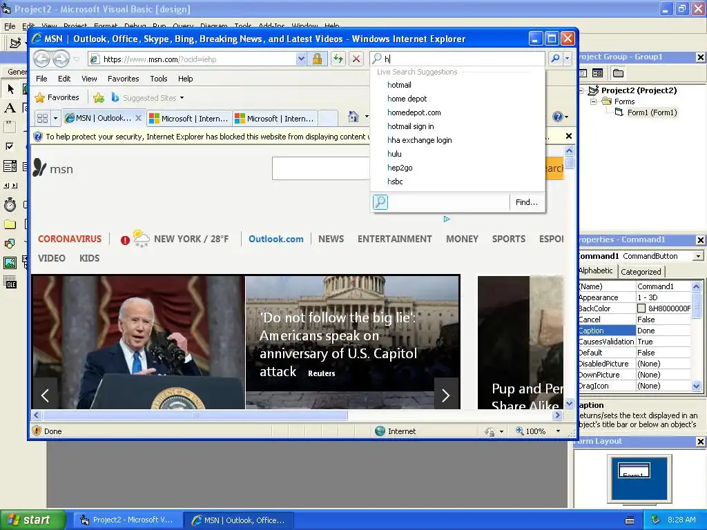Open CORONAVIRUS link on MSN

(70, 239)
